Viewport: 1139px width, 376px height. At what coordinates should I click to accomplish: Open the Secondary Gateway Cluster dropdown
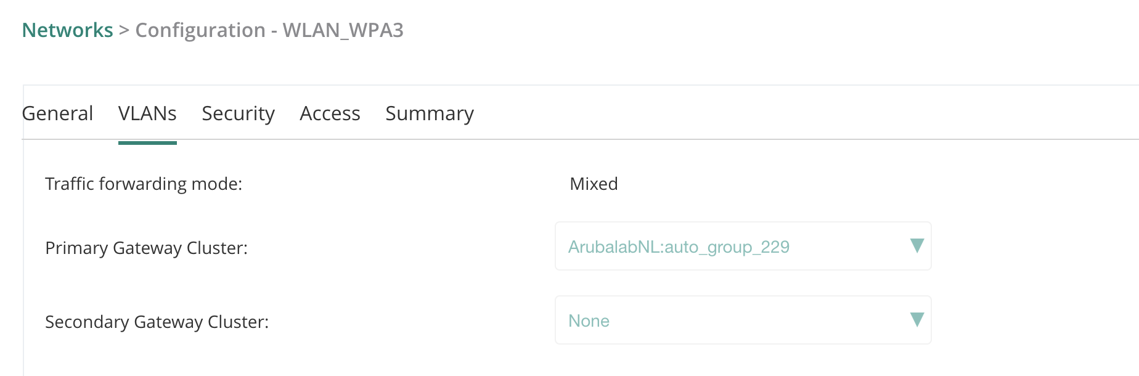pos(742,321)
